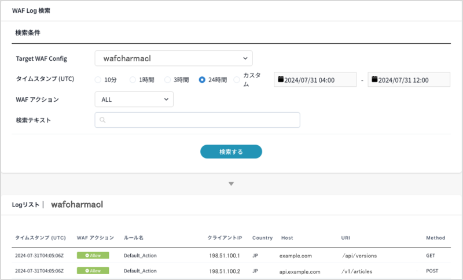Open calendar icon in start date field
The width and height of the screenshot is (463, 280).
click(281, 79)
